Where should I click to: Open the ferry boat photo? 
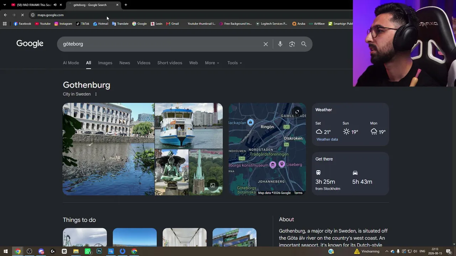tap(189, 126)
